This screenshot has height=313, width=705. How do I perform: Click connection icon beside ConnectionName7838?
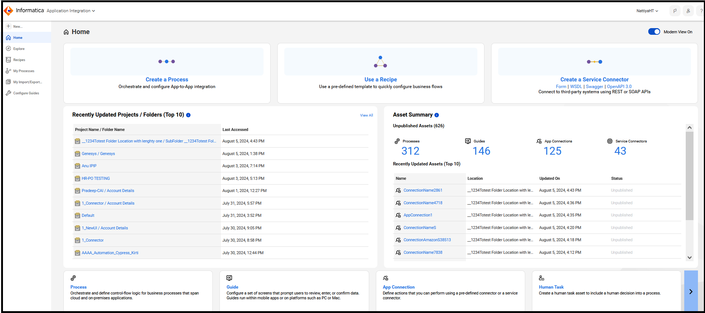pos(398,252)
